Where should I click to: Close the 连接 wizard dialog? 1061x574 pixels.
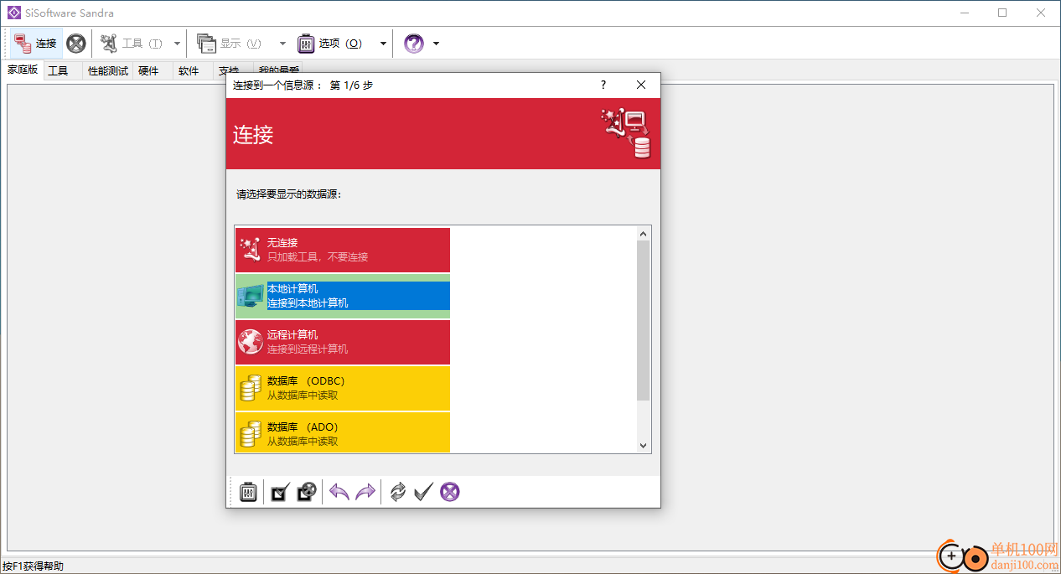click(641, 85)
